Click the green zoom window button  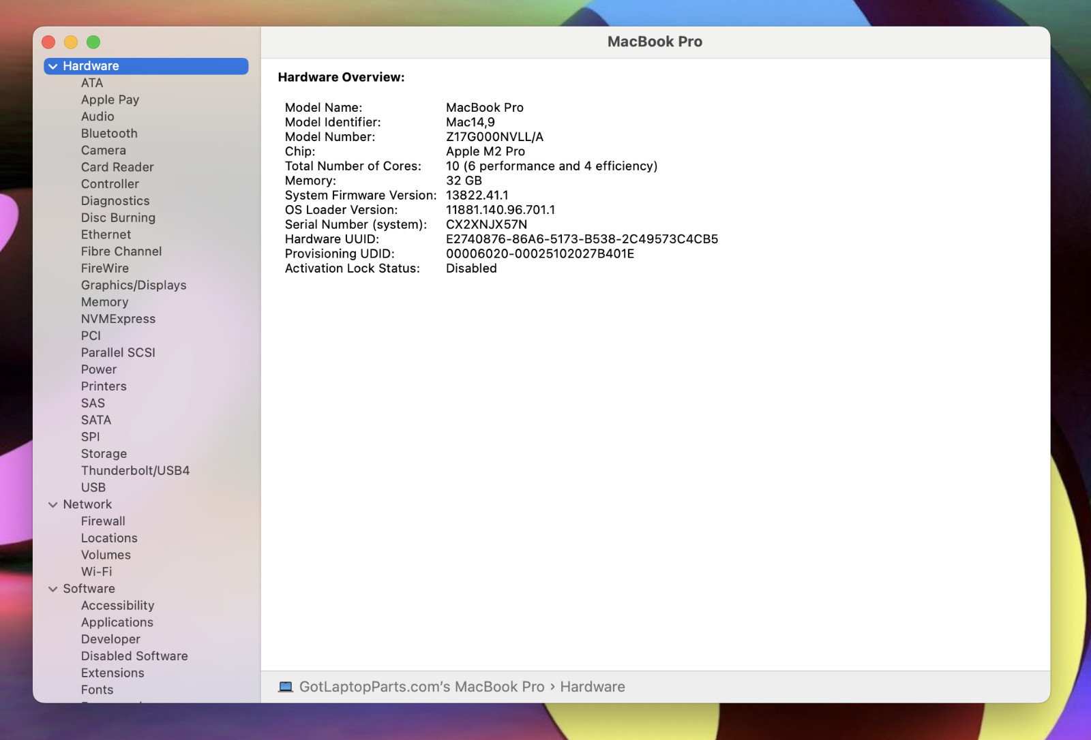pos(93,42)
